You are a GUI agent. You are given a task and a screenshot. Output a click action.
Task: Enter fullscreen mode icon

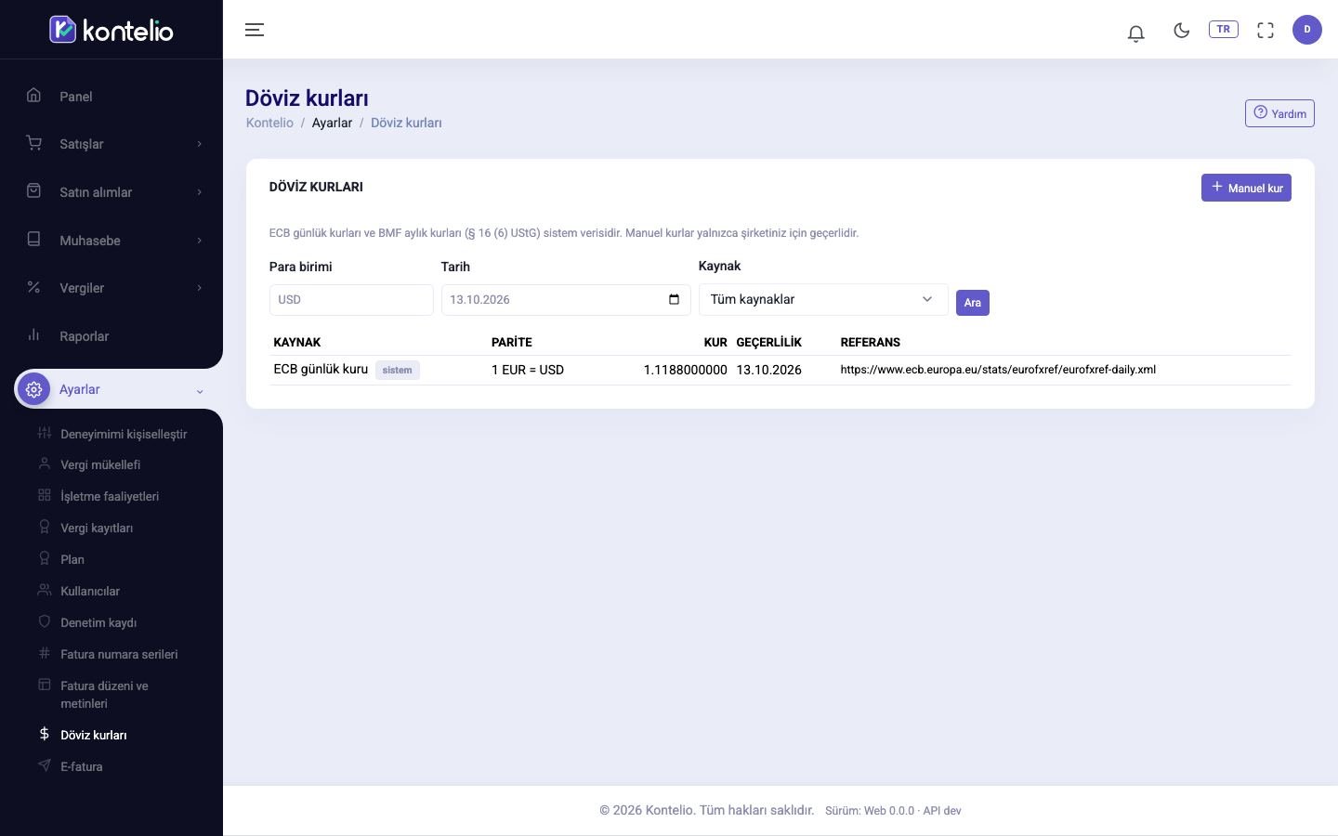click(x=1266, y=30)
